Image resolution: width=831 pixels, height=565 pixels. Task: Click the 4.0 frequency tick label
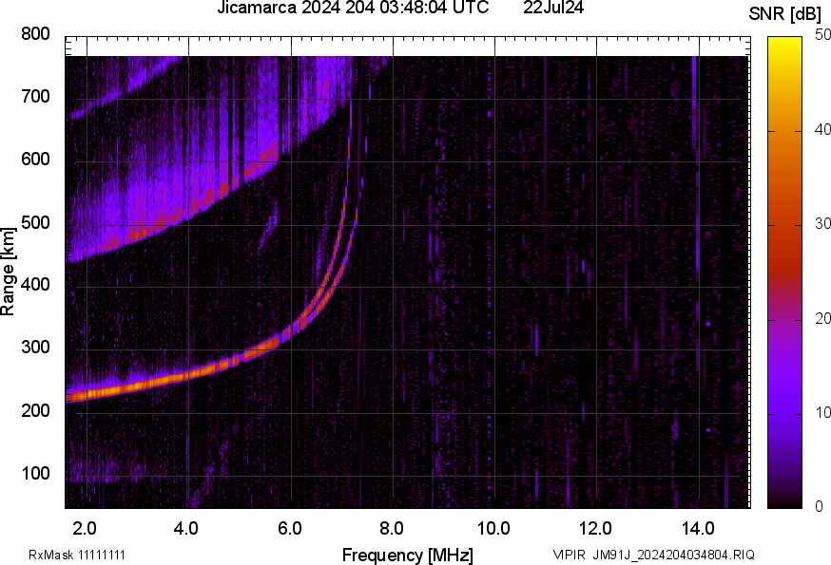[186, 528]
